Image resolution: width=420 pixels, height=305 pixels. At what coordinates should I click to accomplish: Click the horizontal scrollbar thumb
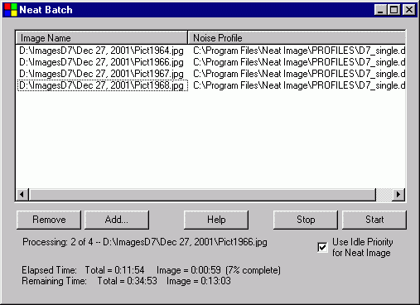202,195
